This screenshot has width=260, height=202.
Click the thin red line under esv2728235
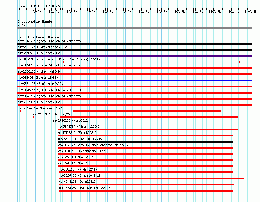pyautogui.click(x=152, y=123)
